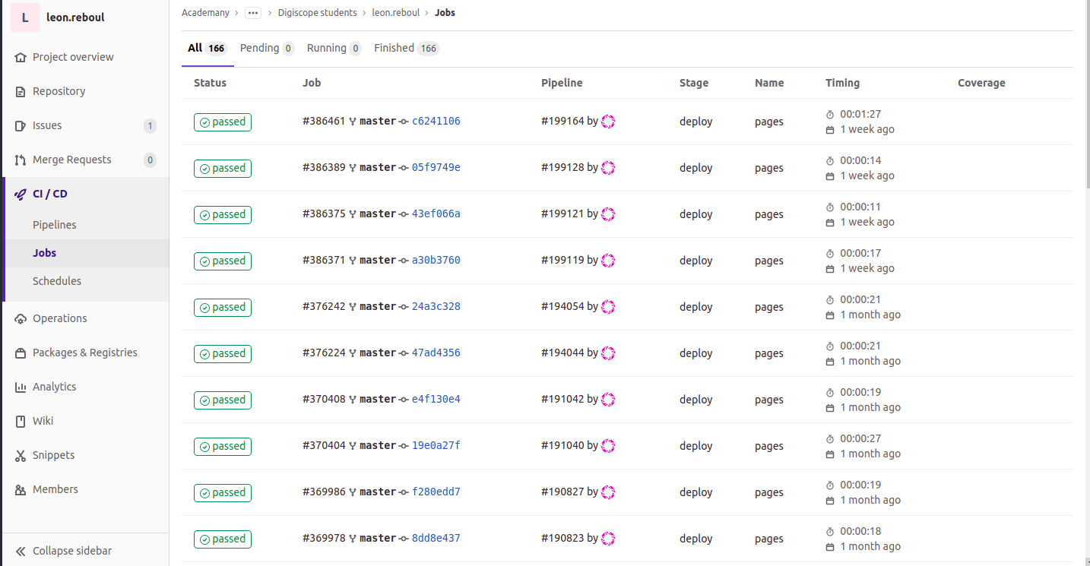Expand the breadcrumb ellipsis menu
This screenshot has width=1090, height=566.
[253, 13]
